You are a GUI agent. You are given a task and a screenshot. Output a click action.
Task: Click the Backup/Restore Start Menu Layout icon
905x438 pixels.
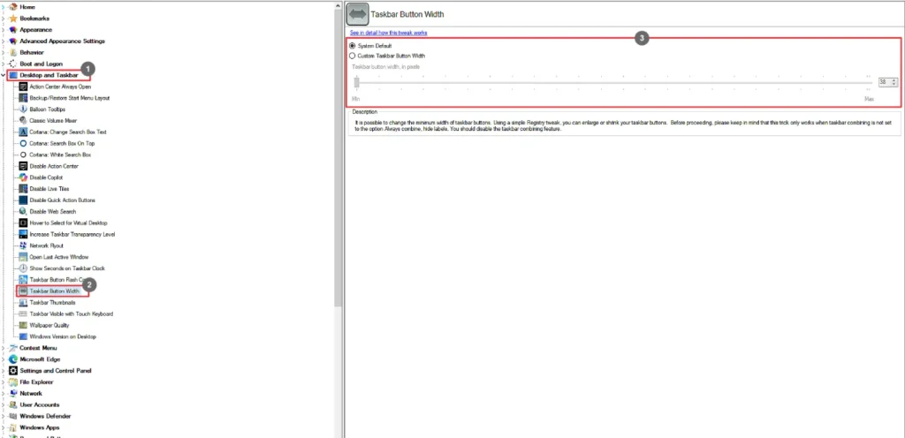coord(23,98)
